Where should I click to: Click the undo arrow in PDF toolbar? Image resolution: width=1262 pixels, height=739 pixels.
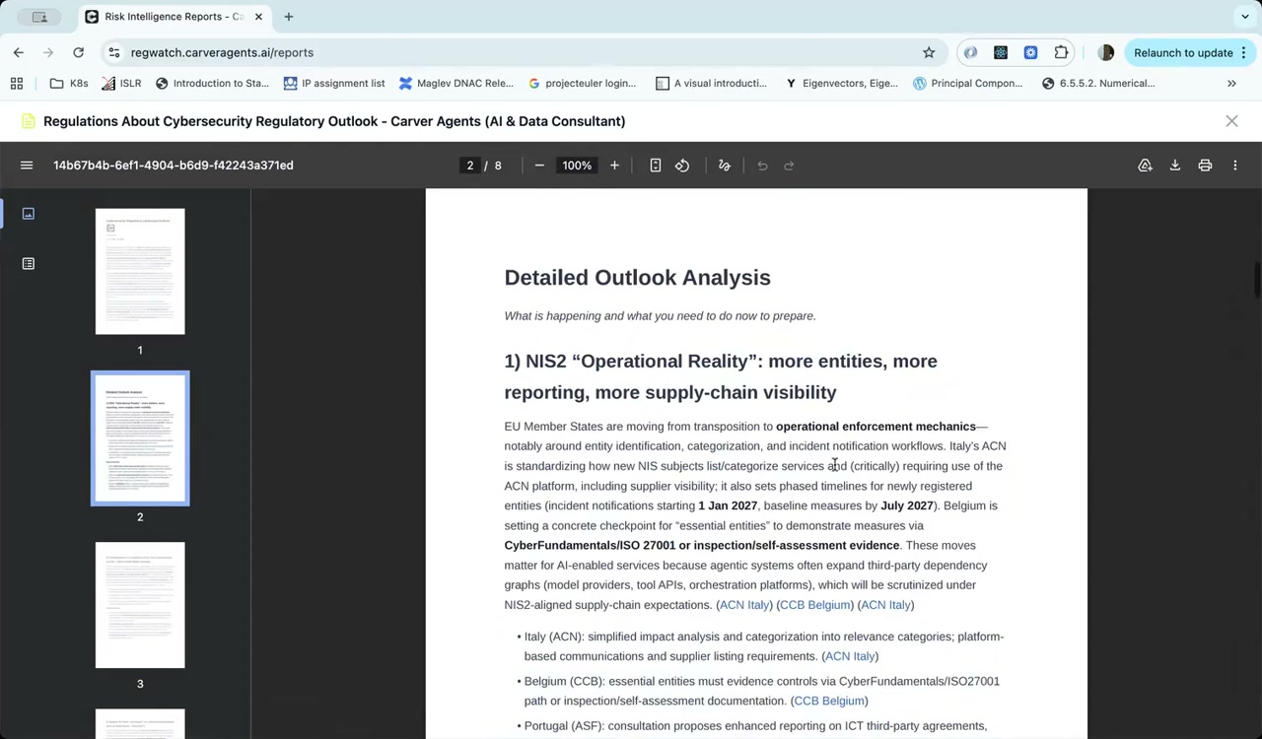click(x=762, y=166)
